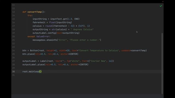Click outputLabel.config on line 19
The height and width of the screenshot is (98, 175).
[x=44, y=33]
